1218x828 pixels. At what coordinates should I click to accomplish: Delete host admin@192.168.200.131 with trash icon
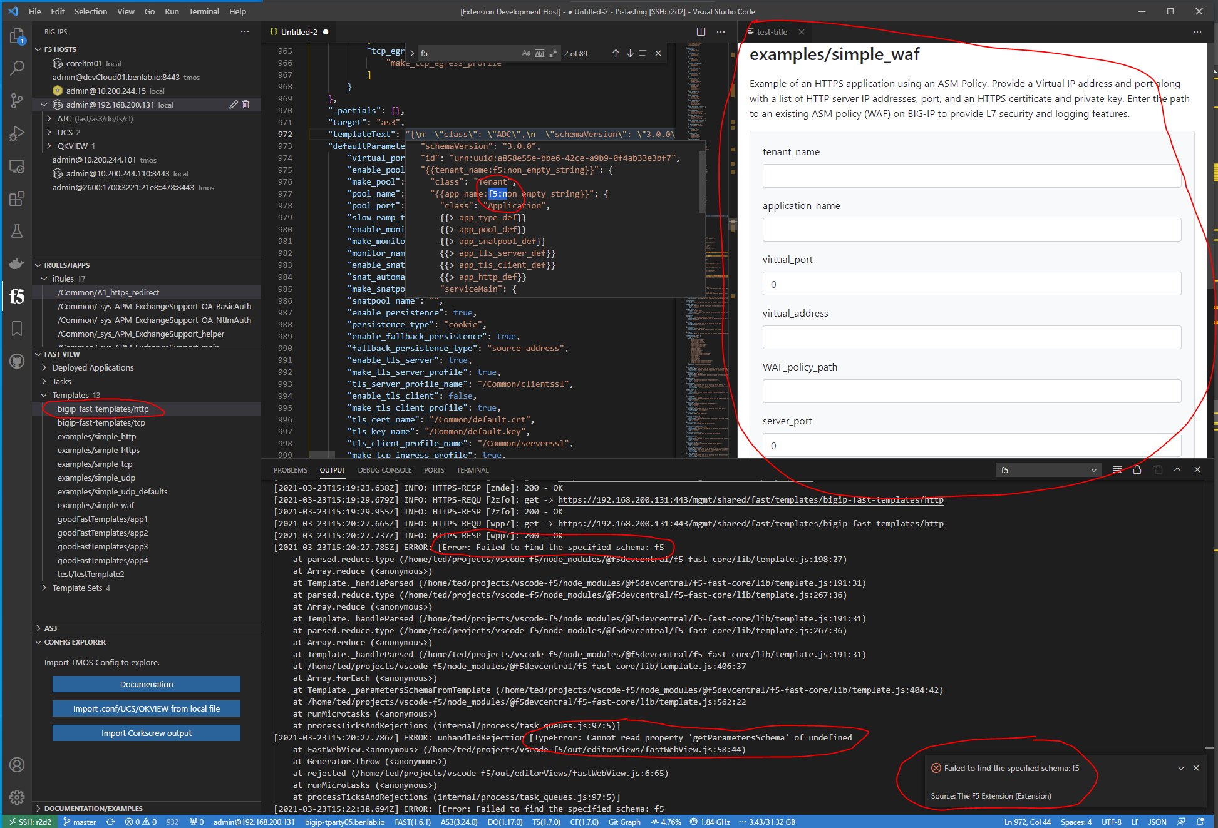click(246, 105)
